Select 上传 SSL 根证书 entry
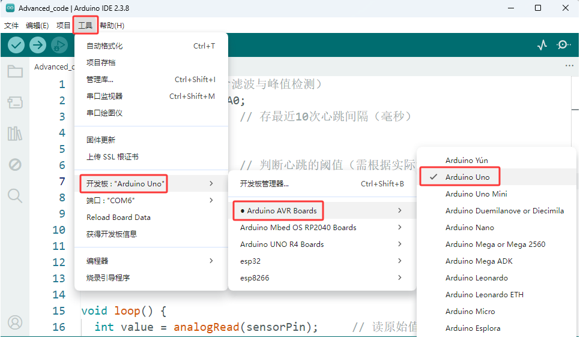 (x=151, y=156)
